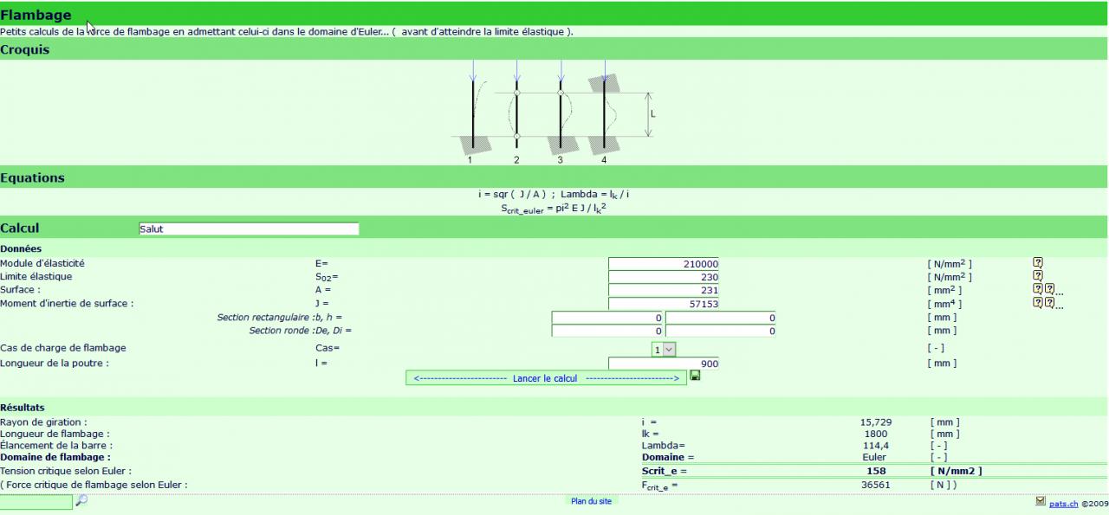This screenshot has width=1109, height=515.
Task: Click the buckling cases sketch image
Action: coord(554,111)
